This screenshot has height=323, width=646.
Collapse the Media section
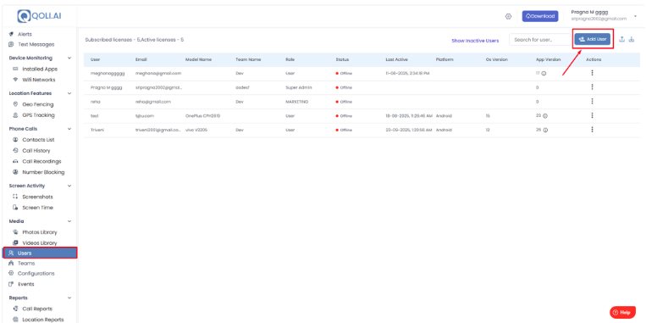(69, 221)
